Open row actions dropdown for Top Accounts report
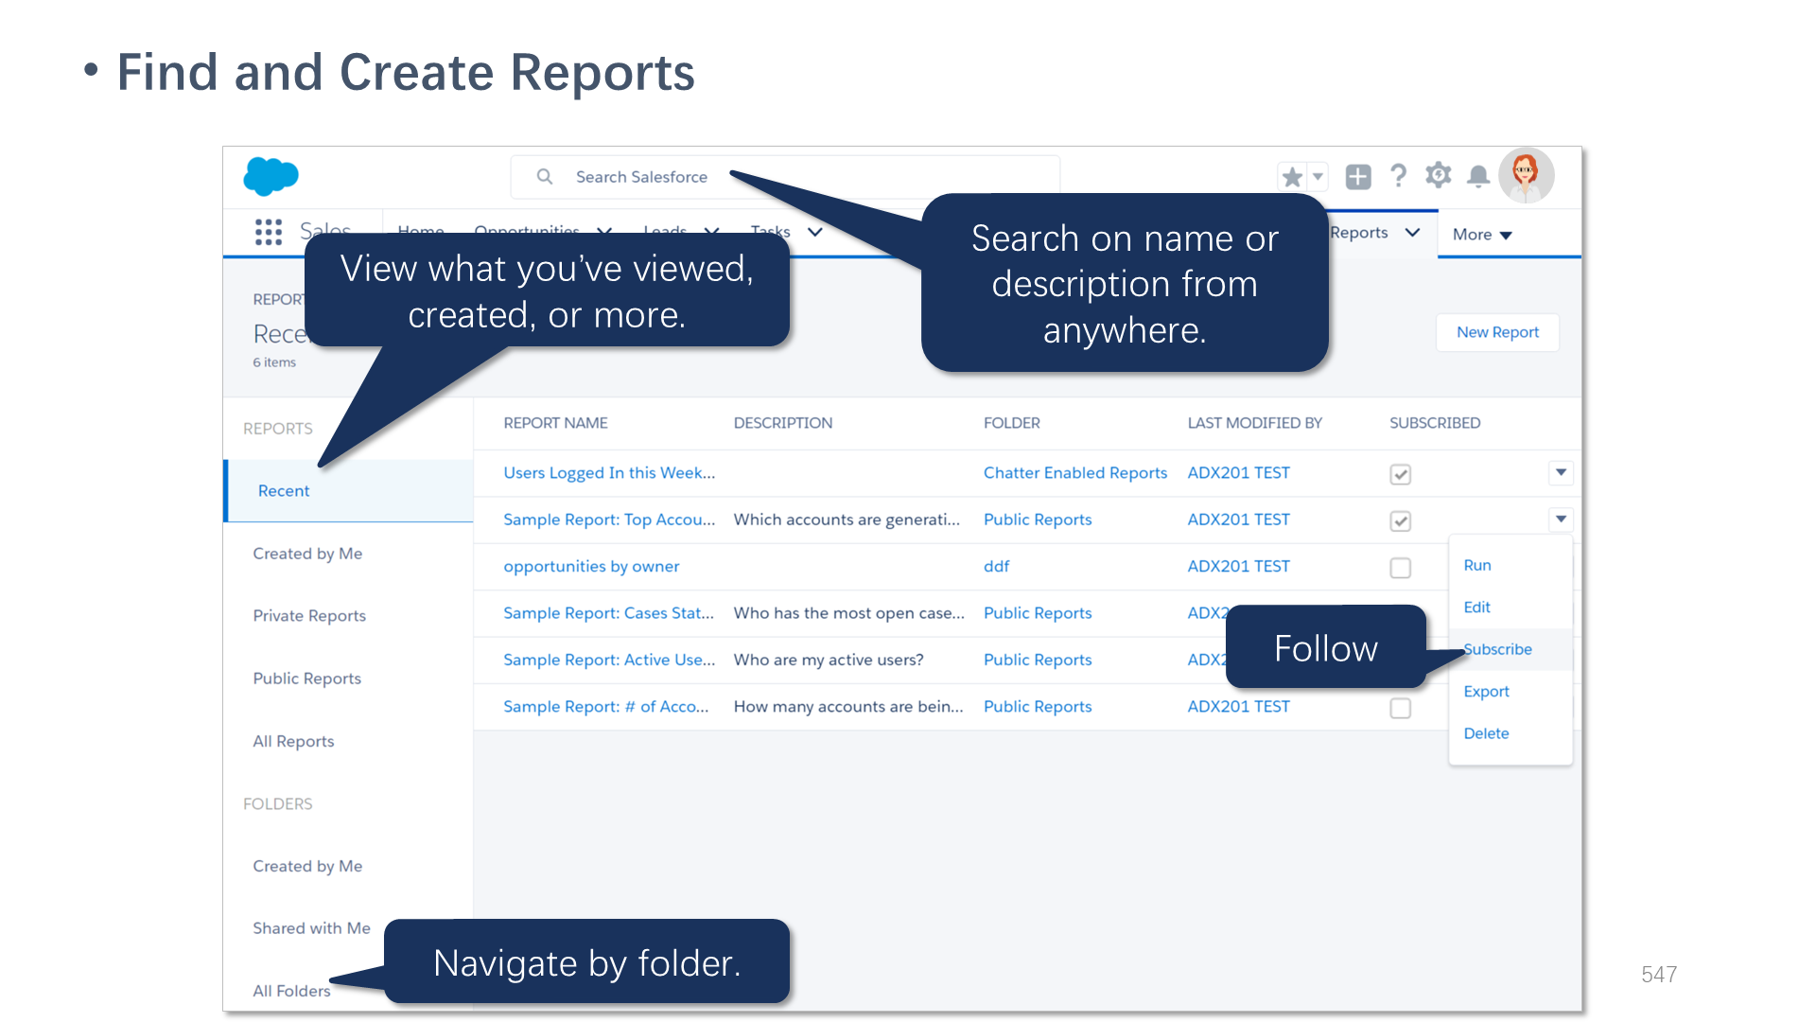The width and height of the screenshot is (1816, 1022). click(x=1561, y=519)
